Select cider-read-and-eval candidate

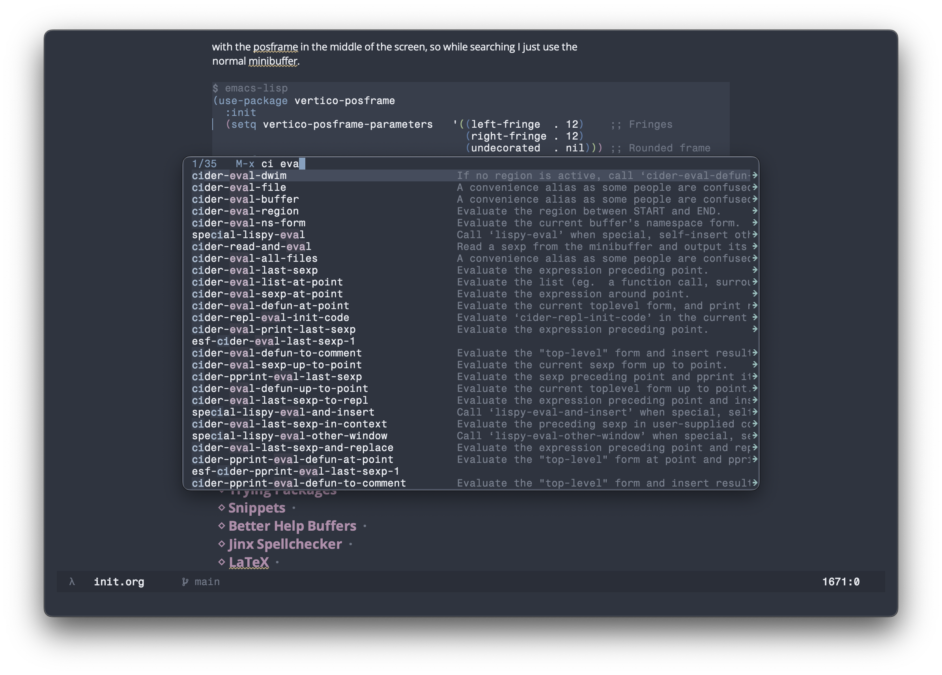point(471,246)
